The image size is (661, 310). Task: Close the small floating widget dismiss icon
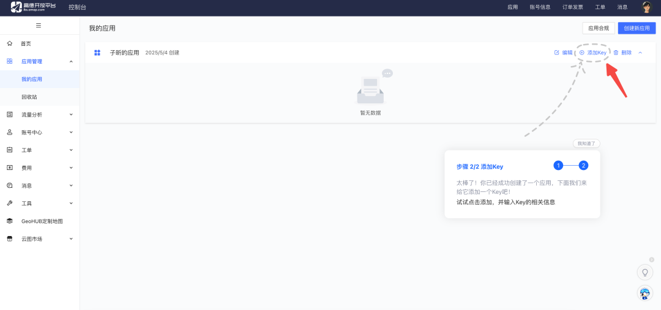[652, 259]
